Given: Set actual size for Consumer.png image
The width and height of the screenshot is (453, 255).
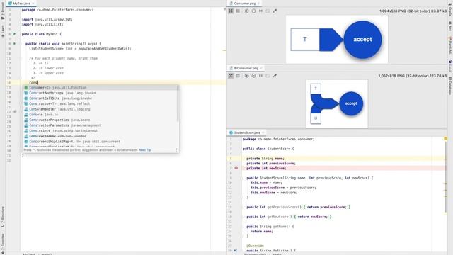Looking at the screenshot, I should pos(260,11).
